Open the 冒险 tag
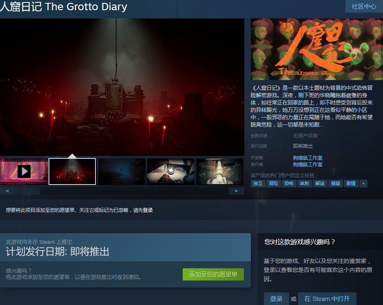This screenshot has width=383, height=305. point(273,183)
